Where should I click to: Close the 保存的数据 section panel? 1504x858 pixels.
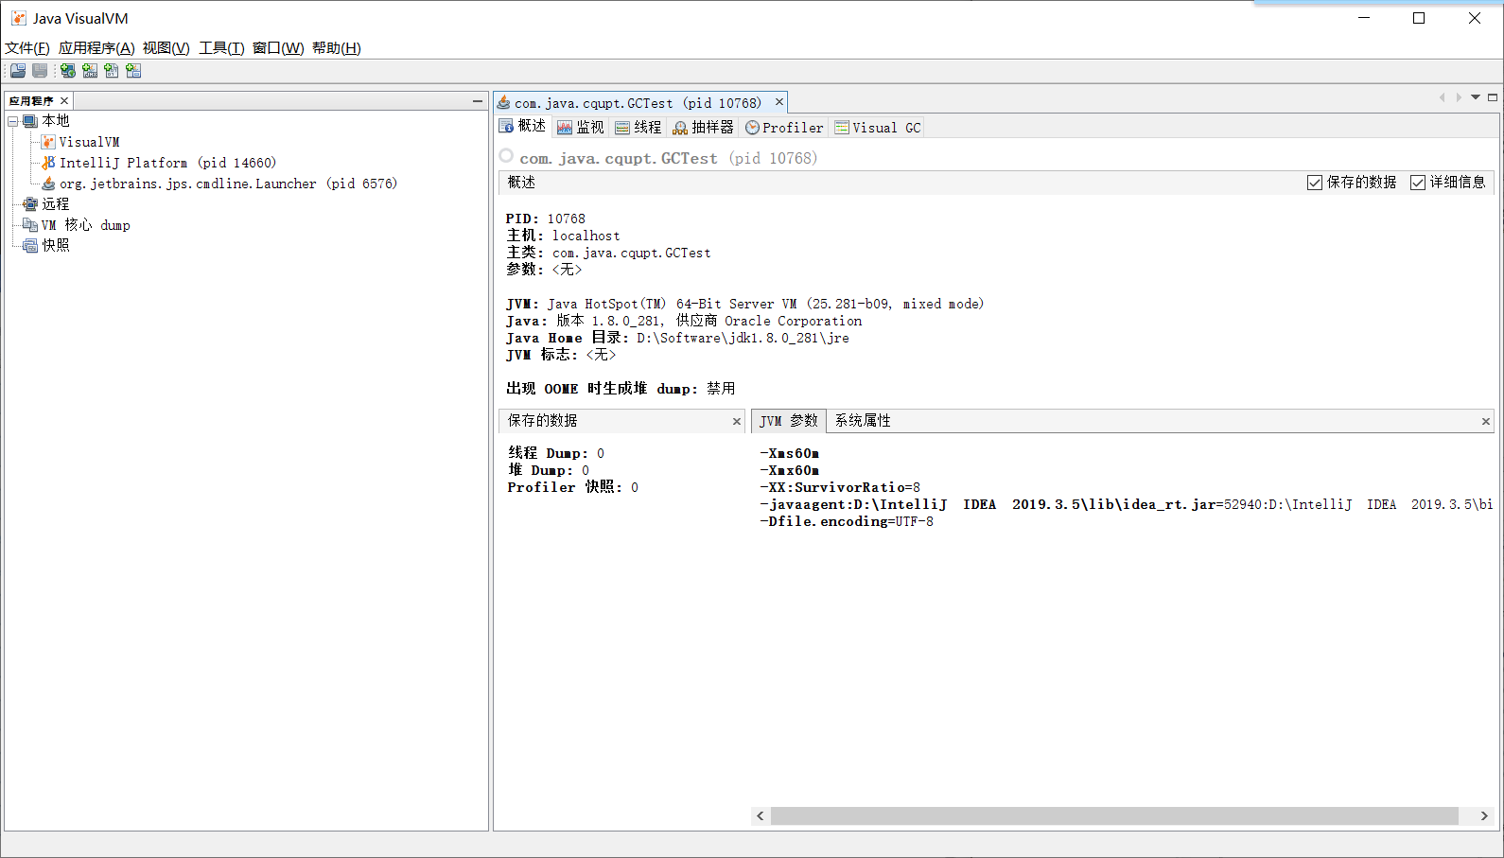pyautogui.click(x=737, y=422)
